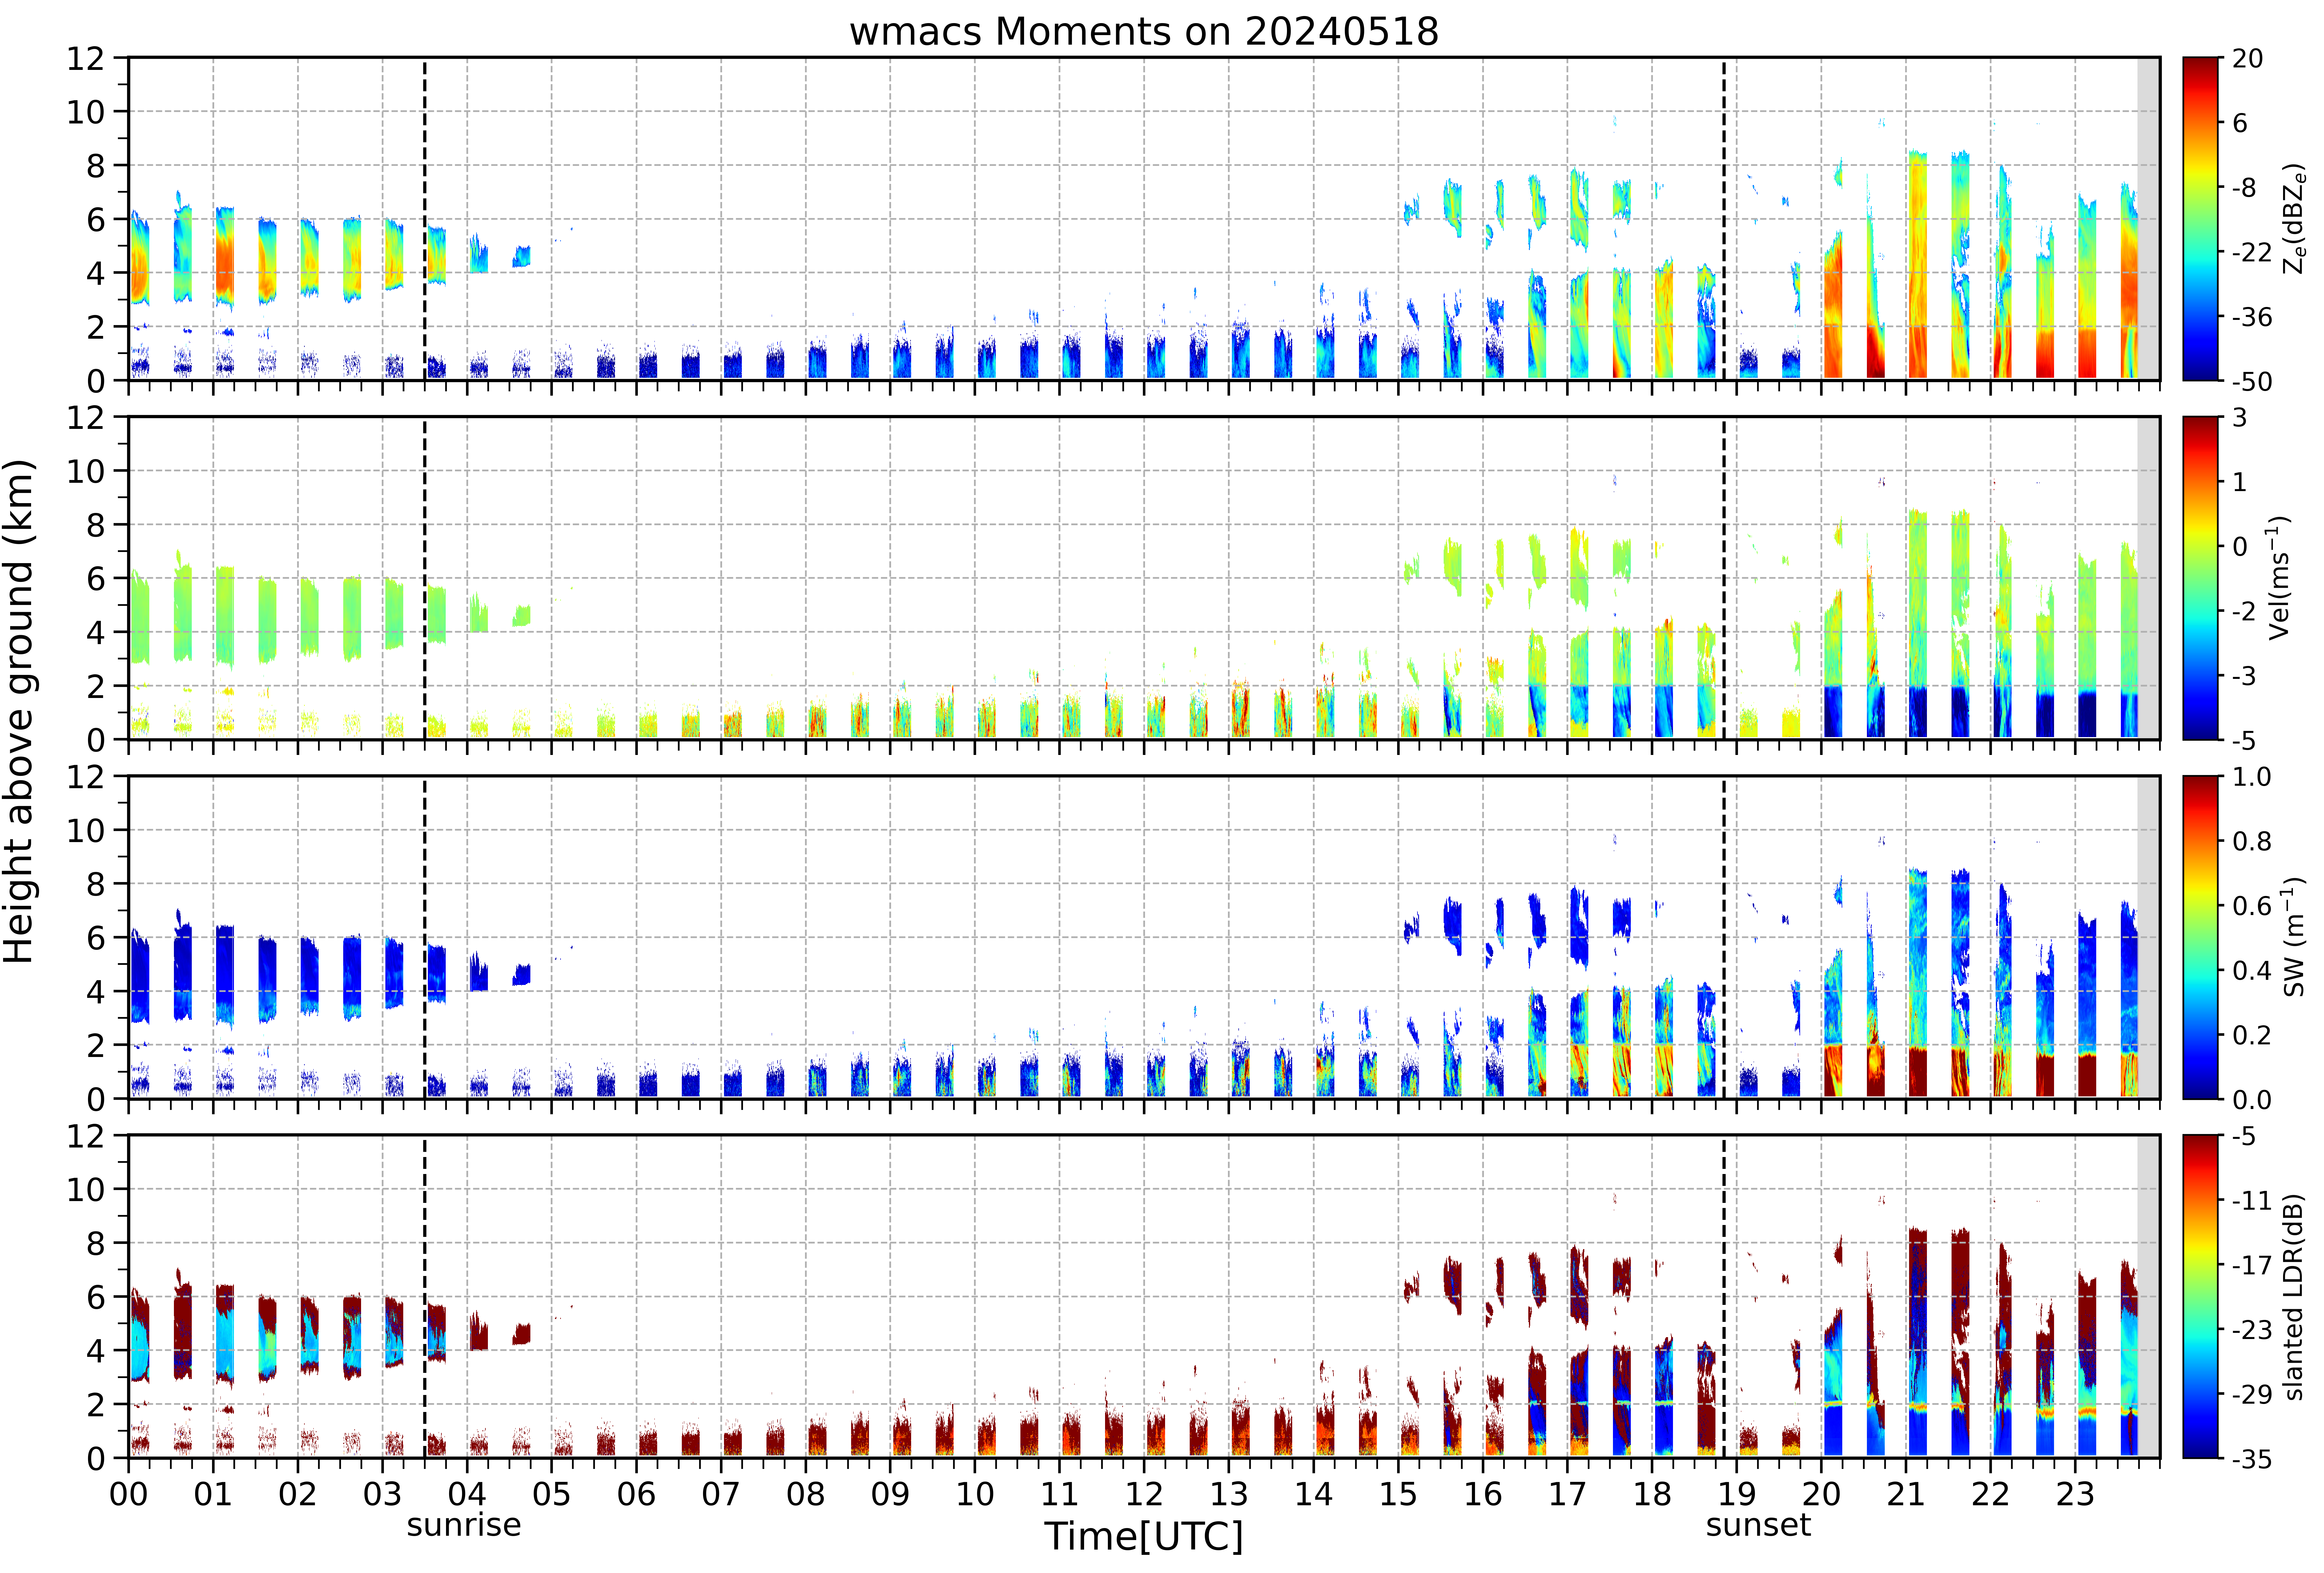Image resolution: width=2324 pixels, height=1573 pixels.
Task: Click the sunrise dashed line in reflectivity panel
Action: 425,219
